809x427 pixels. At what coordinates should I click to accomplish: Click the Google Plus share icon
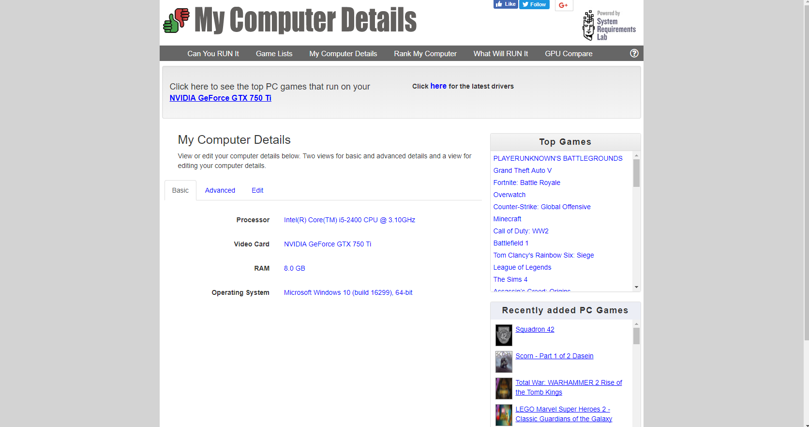(x=564, y=5)
